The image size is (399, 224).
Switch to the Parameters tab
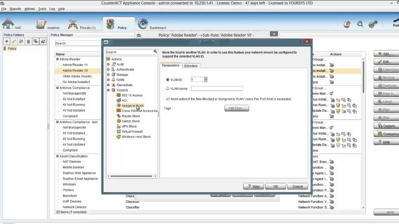(171, 66)
